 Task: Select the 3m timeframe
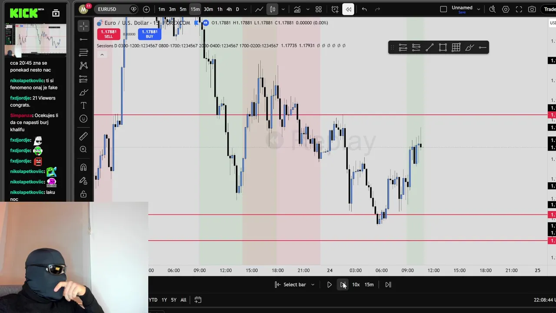172,9
